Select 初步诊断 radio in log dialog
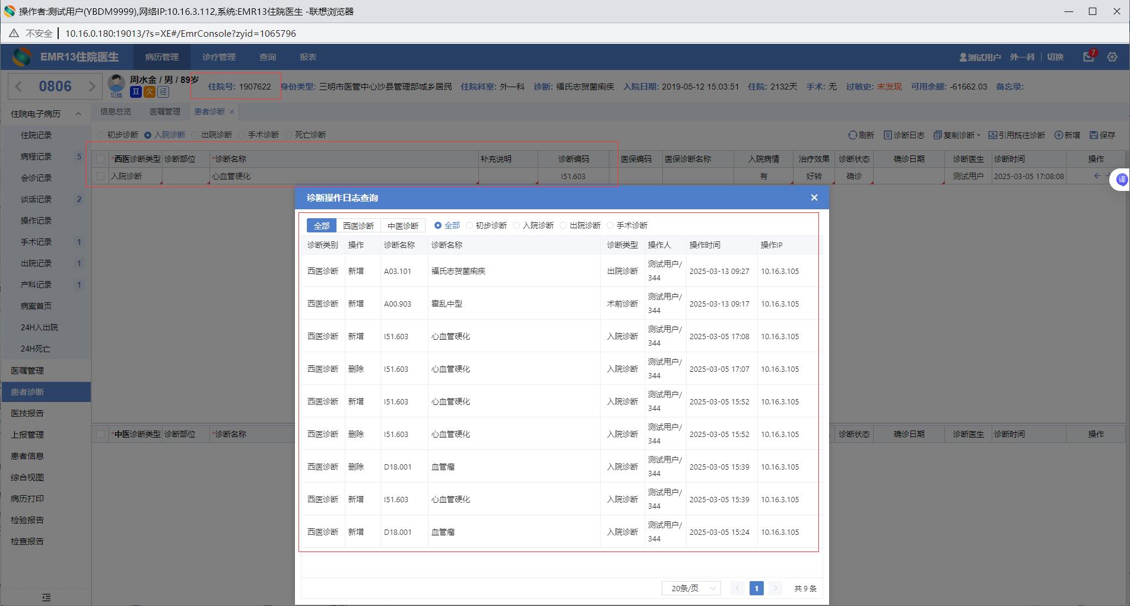This screenshot has height=606, width=1130. tap(469, 225)
